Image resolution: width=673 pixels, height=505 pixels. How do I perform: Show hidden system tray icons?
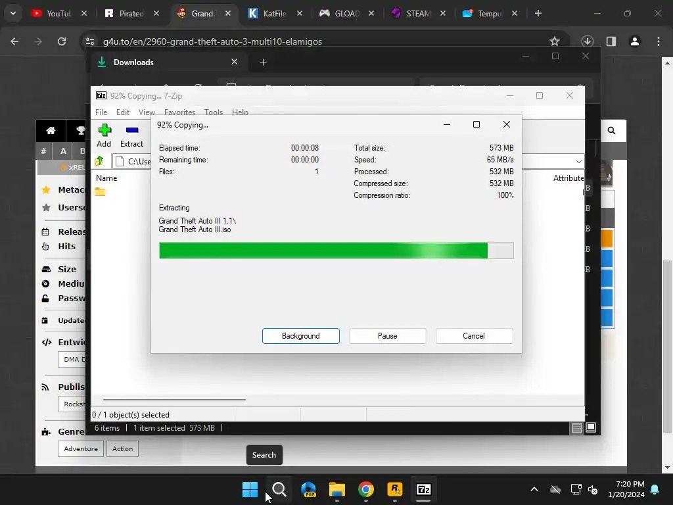[x=534, y=489]
